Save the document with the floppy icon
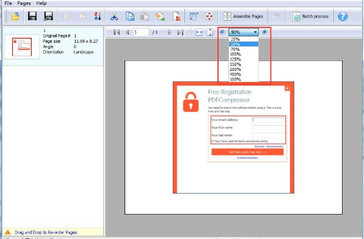The height and width of the screenshot is (239, 364). 32,17
